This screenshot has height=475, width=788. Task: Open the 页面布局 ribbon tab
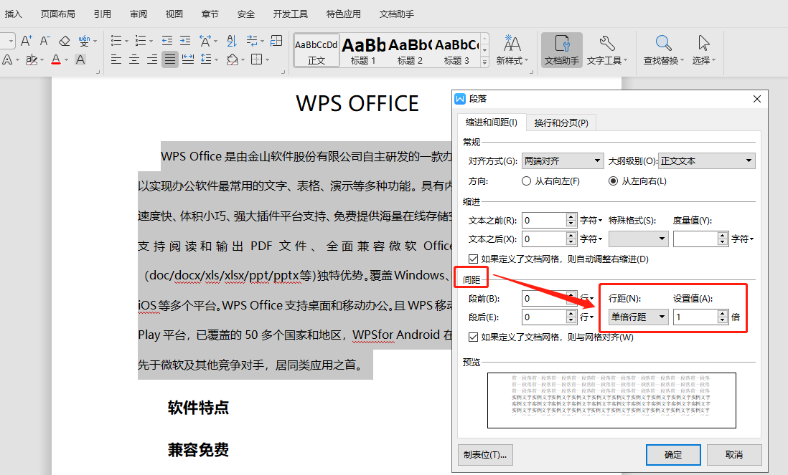(x=58, y=14)
